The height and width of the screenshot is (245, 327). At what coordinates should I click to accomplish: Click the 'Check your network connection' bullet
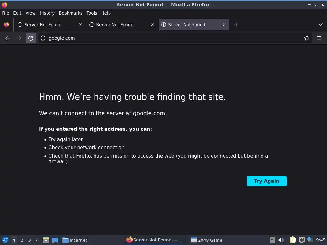point(86,147)
